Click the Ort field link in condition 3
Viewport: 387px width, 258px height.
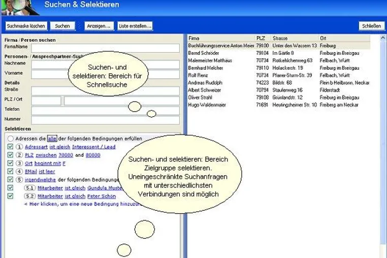[28, 163]
